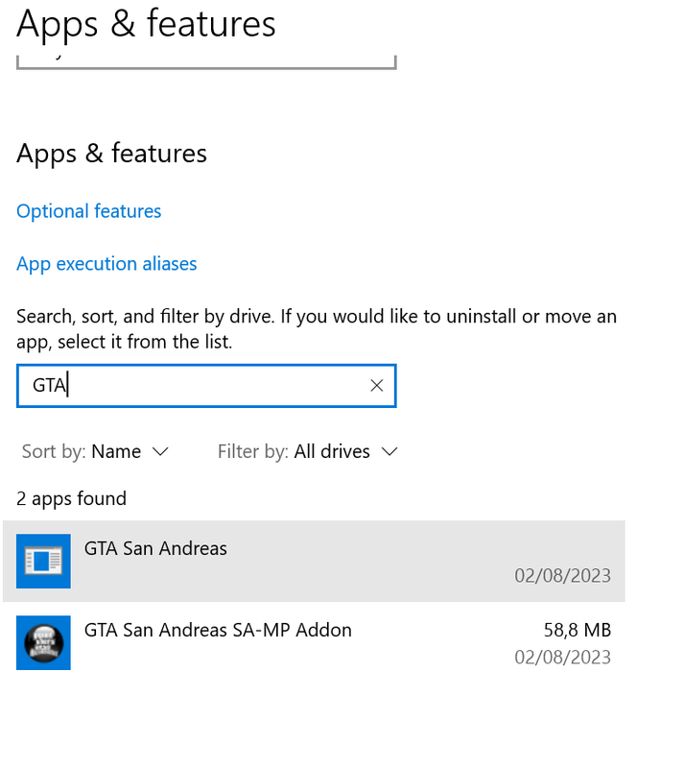
Task: Click the GTA search input field
Action: [206, 386]
